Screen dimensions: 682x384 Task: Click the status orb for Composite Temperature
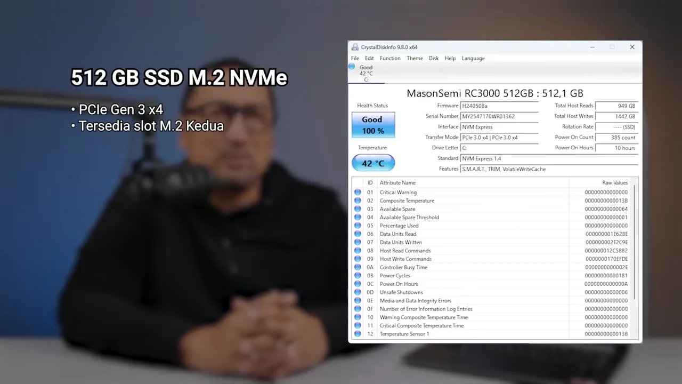point(358,201)
